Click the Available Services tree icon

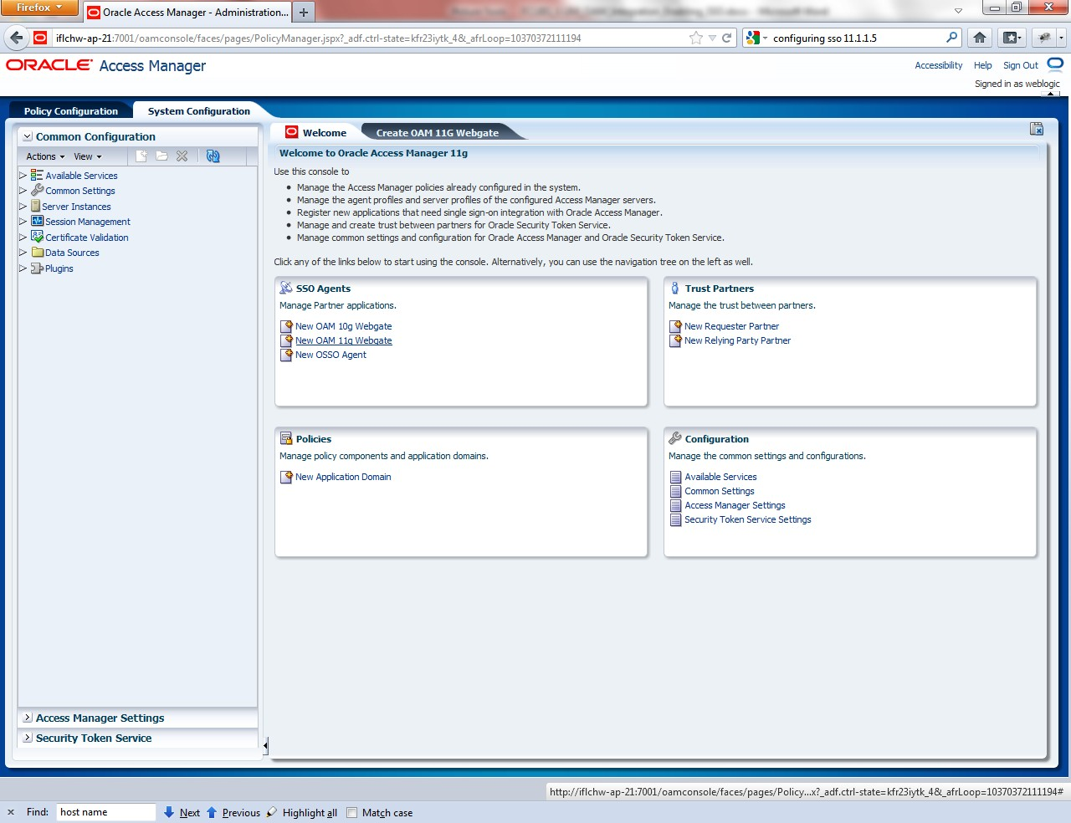coord(37,175)
